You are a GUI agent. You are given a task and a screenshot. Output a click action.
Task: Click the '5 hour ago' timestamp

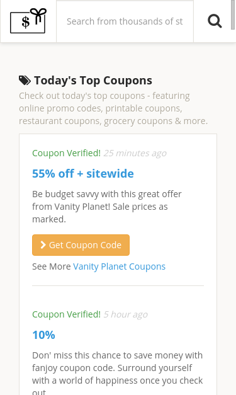point(125,314)
